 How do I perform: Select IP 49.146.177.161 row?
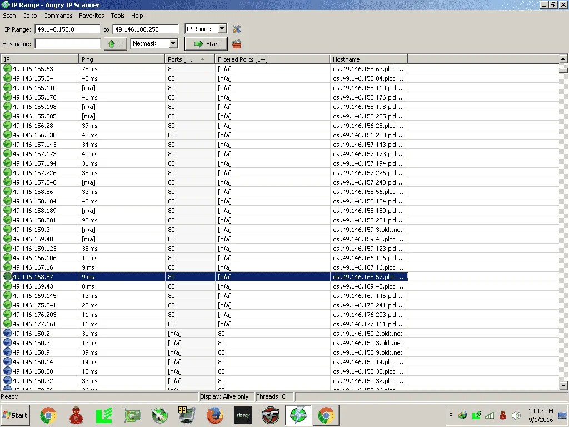pyautogui.click(x=204, y=324)
